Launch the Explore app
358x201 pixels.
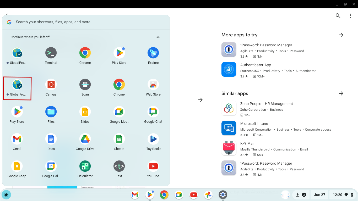coord(153,56)
